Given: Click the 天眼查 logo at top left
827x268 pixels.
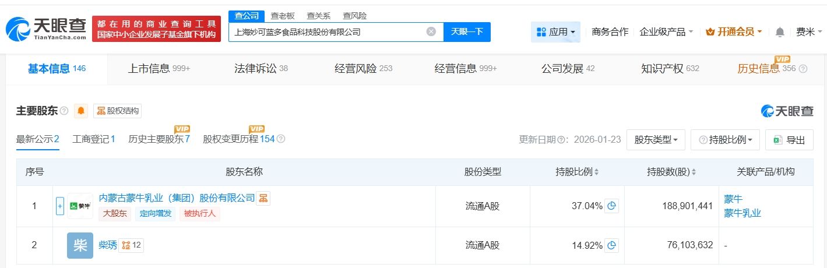Looking at the screenshot, I should click(x=47, y=27).
